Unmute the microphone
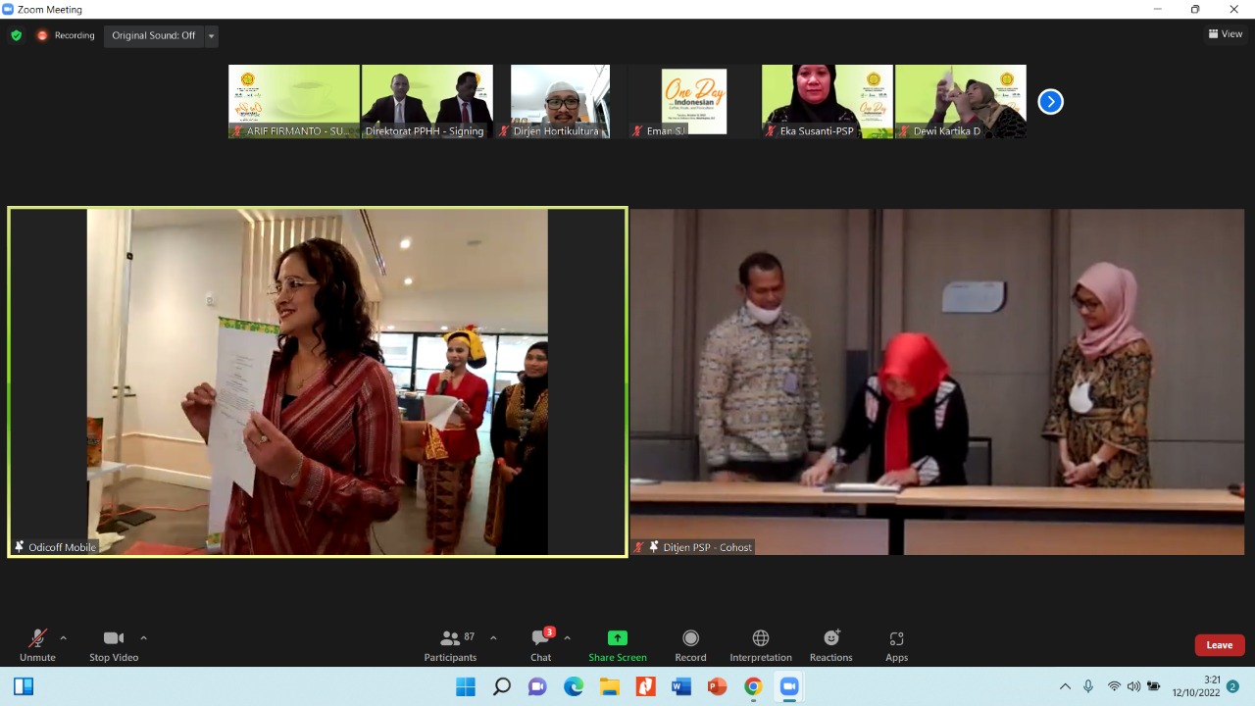Image resolution: width=1255 pixels, height=706 pixels. pyautogui.click(x=37, y=643)
